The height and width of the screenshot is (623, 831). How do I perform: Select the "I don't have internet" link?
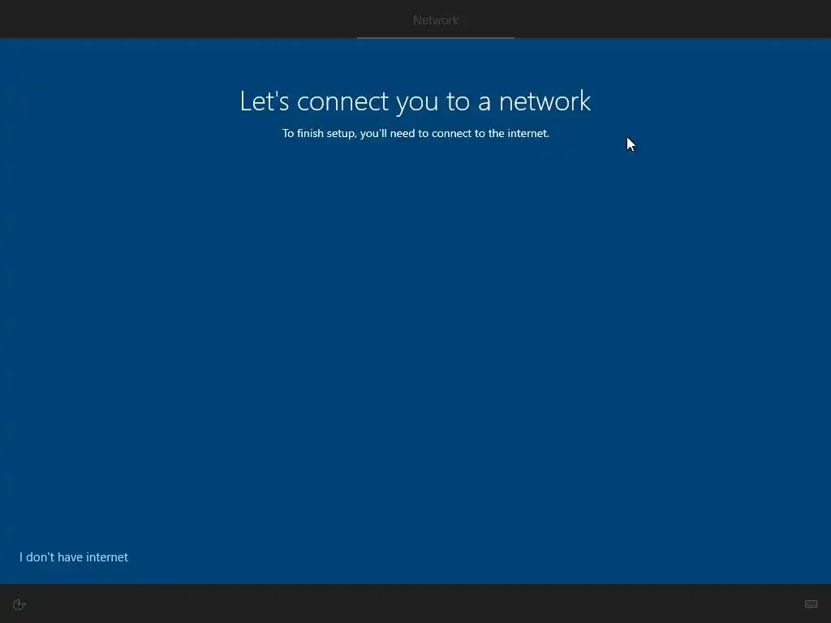(74, 556)
